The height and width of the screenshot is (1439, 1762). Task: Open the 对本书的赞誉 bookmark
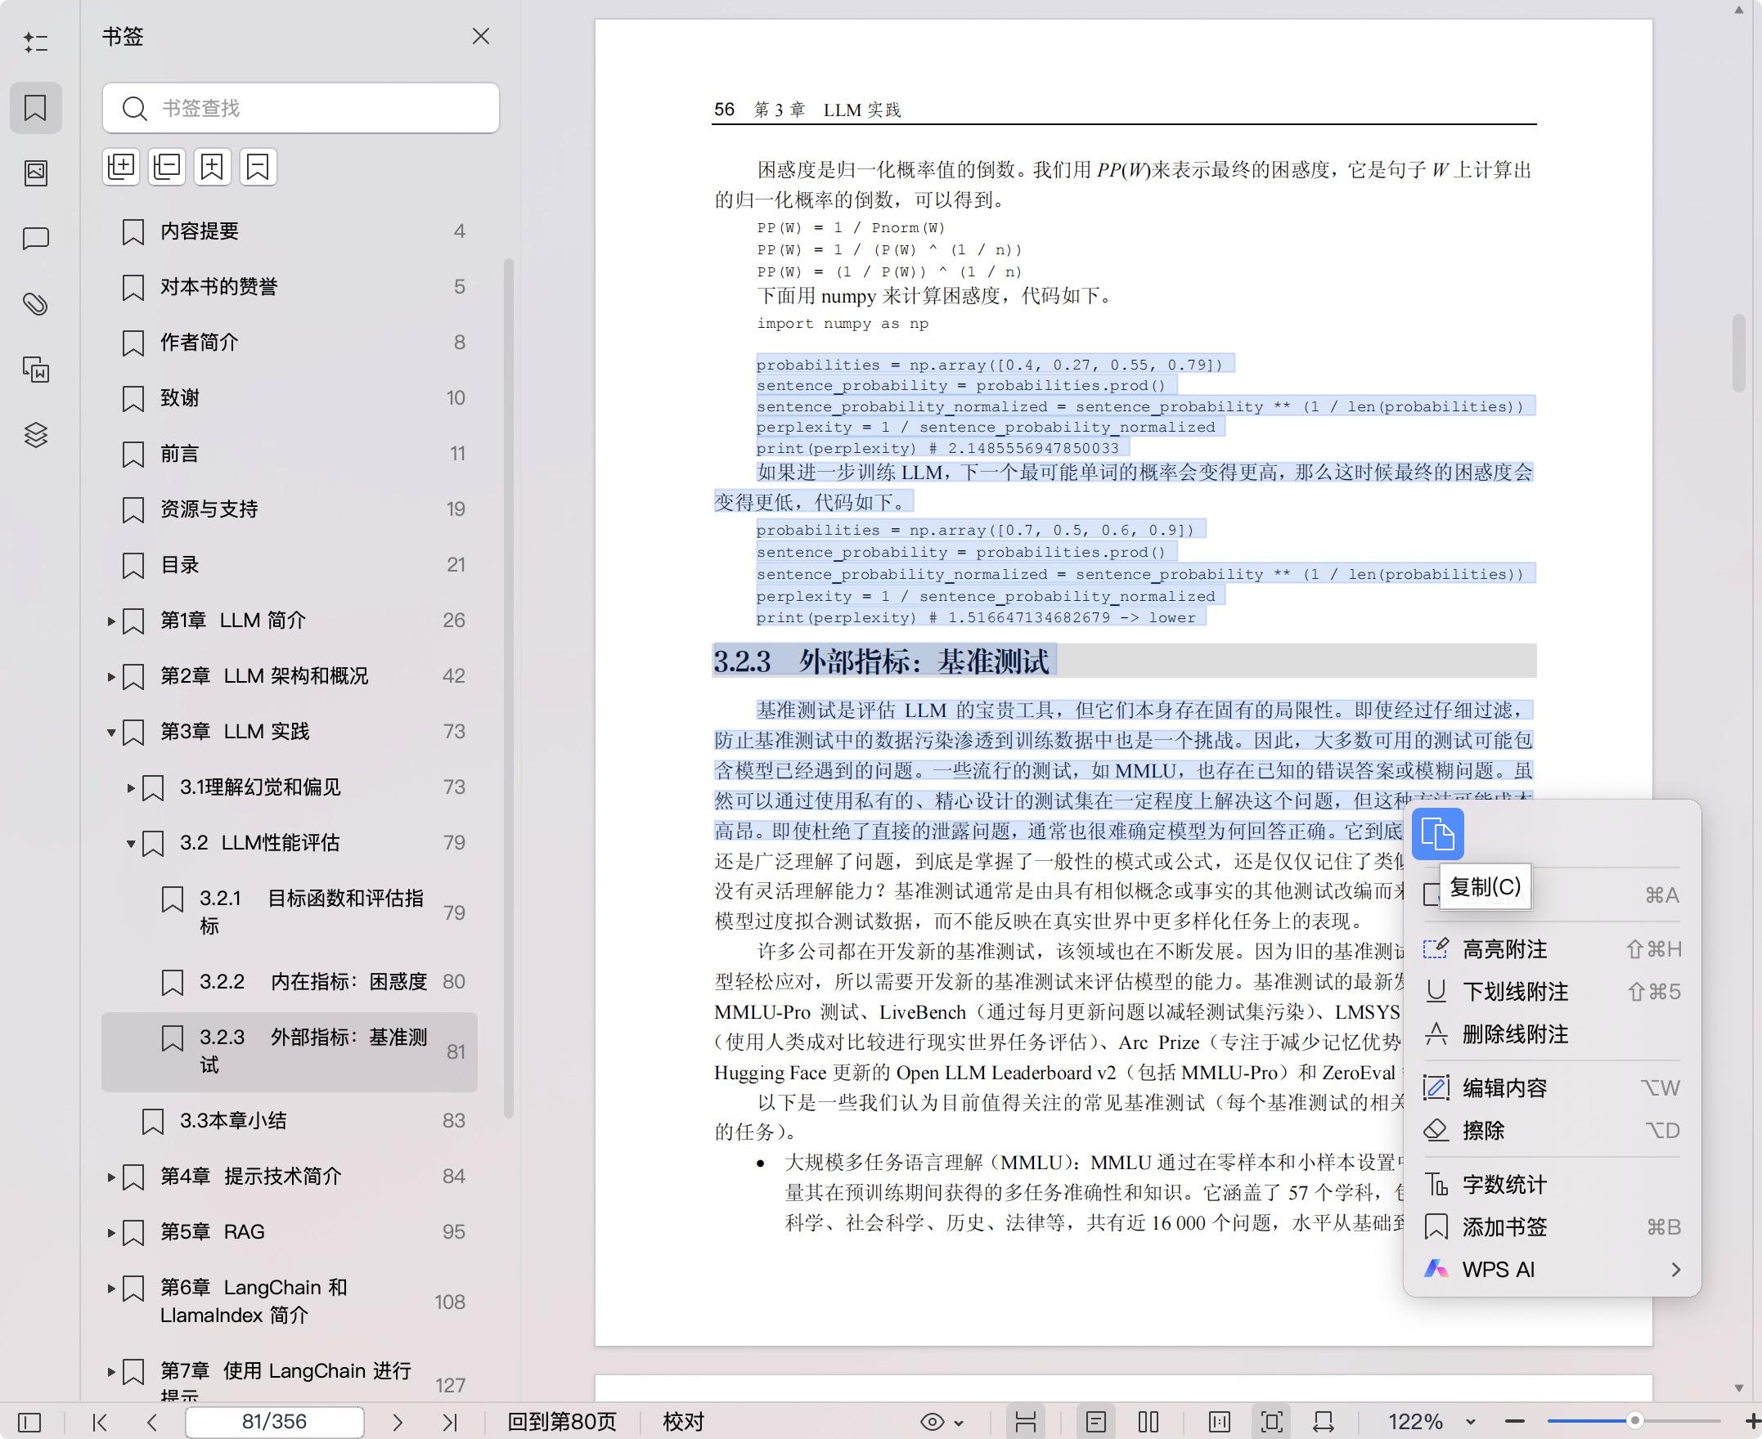tap(290, 287)
